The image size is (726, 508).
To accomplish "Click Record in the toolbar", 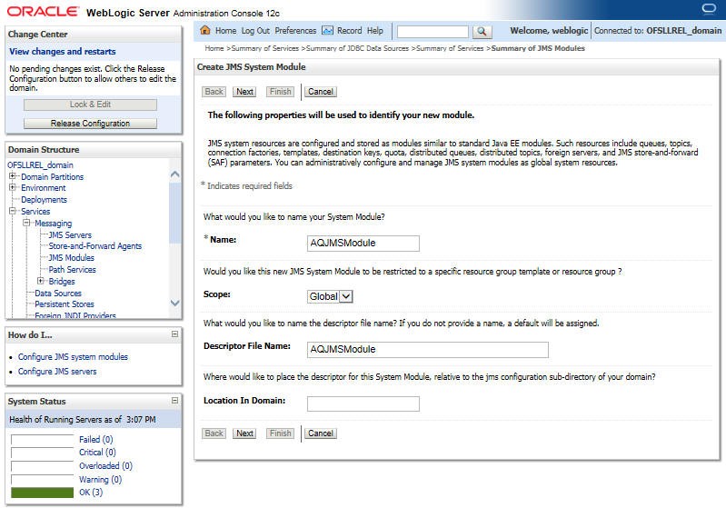I will 349,31.
